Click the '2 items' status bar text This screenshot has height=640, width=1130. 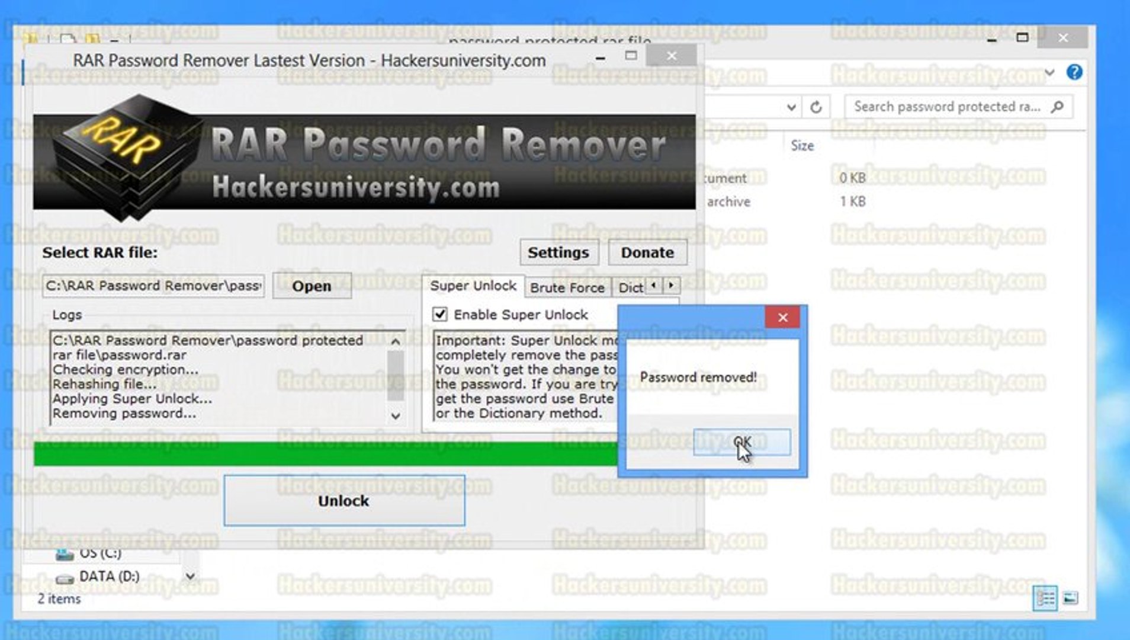pyautogui.click(x=59, y=599)
